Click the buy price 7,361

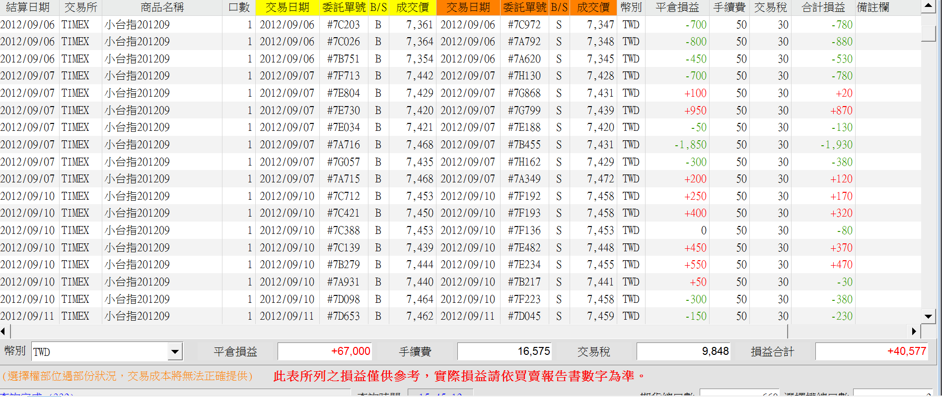pyautogui.click(x=420, y=25)
